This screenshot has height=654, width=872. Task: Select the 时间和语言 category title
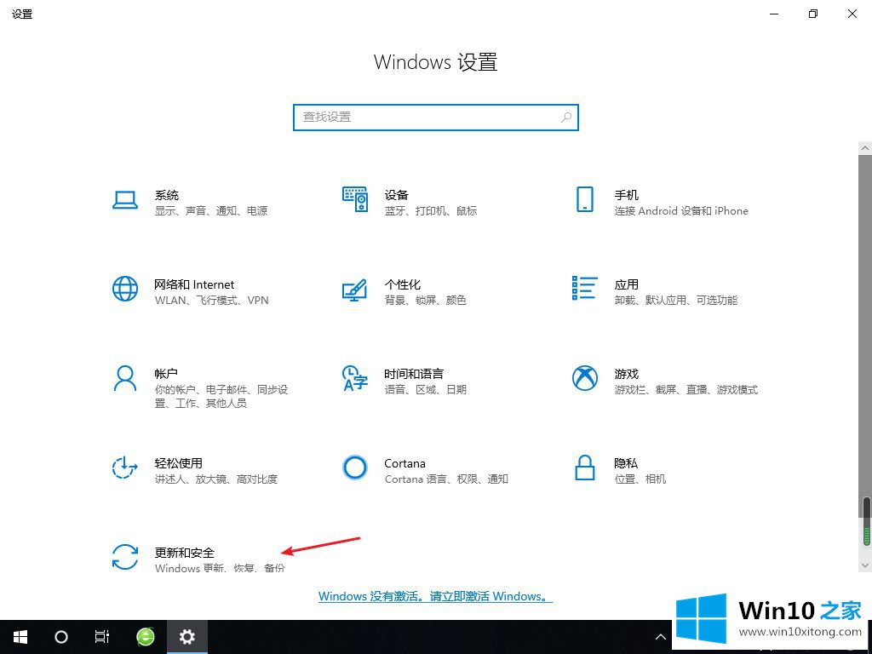click(414, 374)
